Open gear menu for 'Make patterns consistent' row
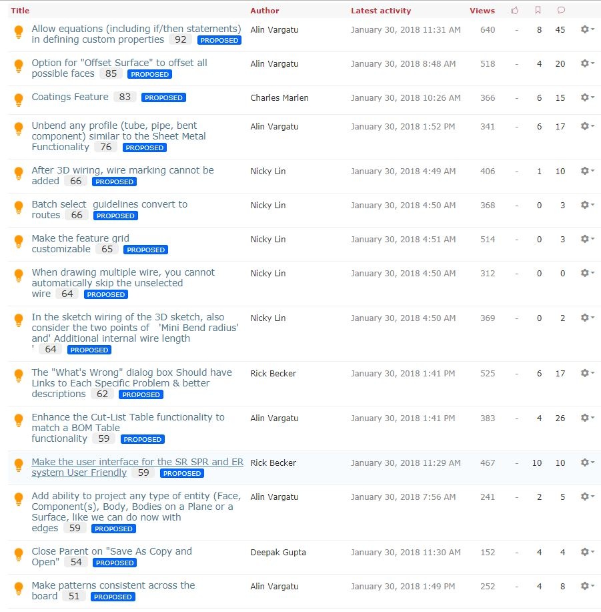The height and width of the screenshot is (612, 601). [588, 586]
